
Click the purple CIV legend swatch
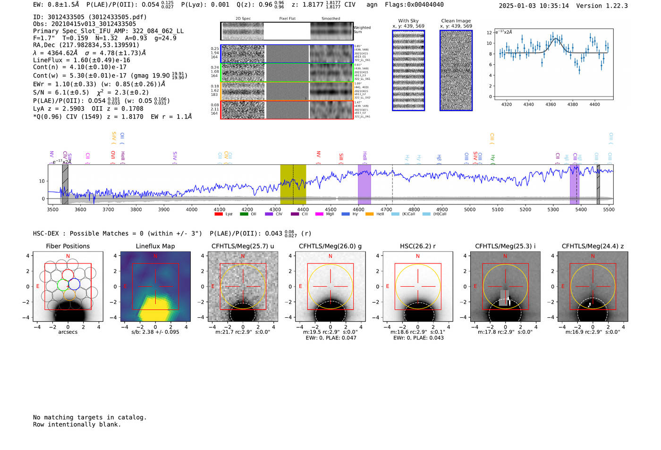(x=269, y=214)
